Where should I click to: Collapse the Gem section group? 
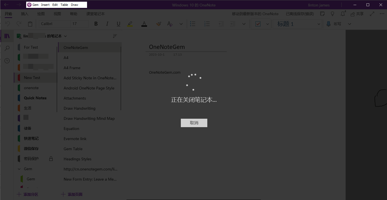pos(19,169)
